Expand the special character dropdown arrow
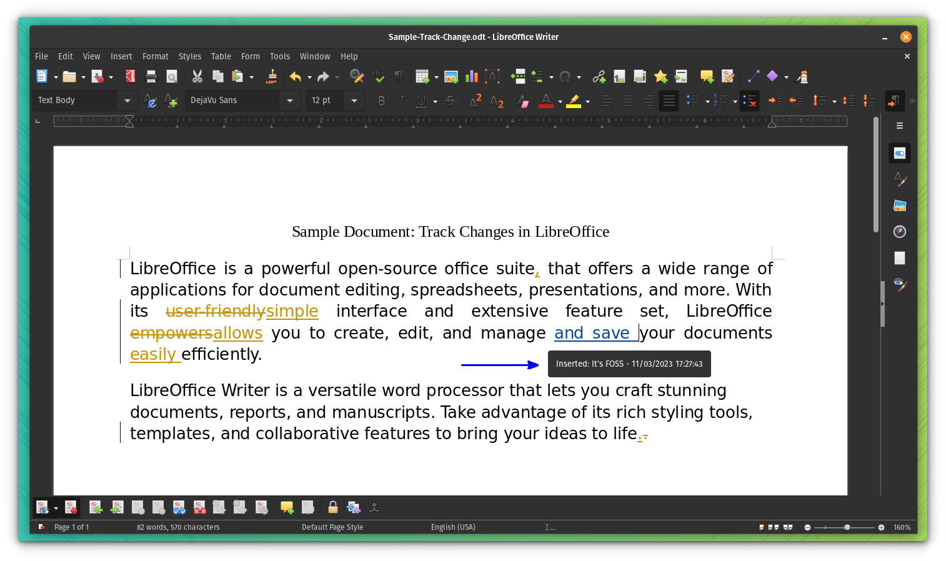946x561 pixels. pos(579,77)
